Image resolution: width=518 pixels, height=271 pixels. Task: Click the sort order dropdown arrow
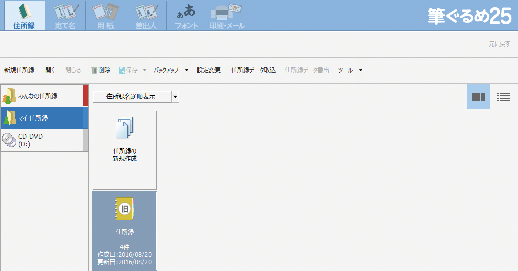[x=175, y=97]
